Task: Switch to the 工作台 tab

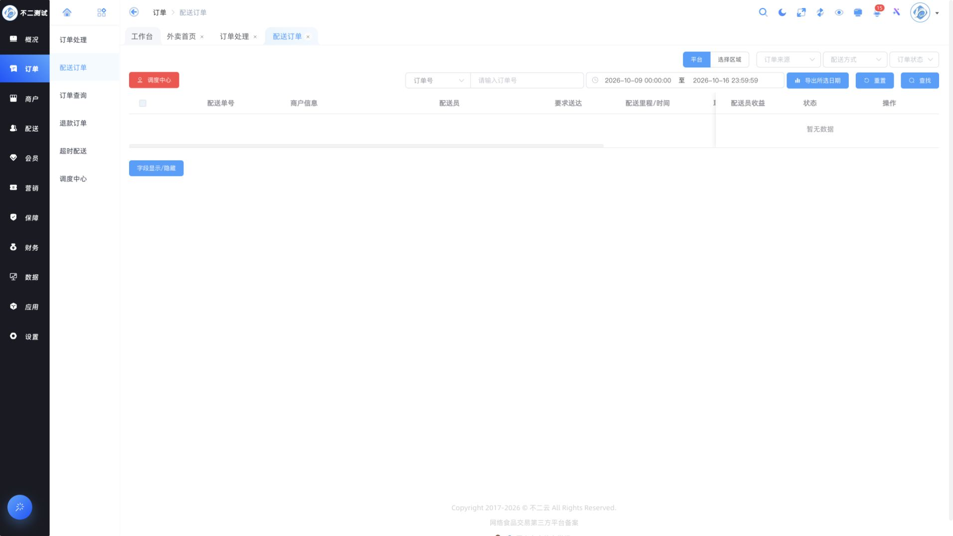Action: (142, 36)
